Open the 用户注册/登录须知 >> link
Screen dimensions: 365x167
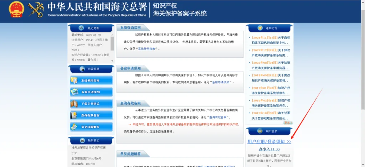click(x=269, y=141)
